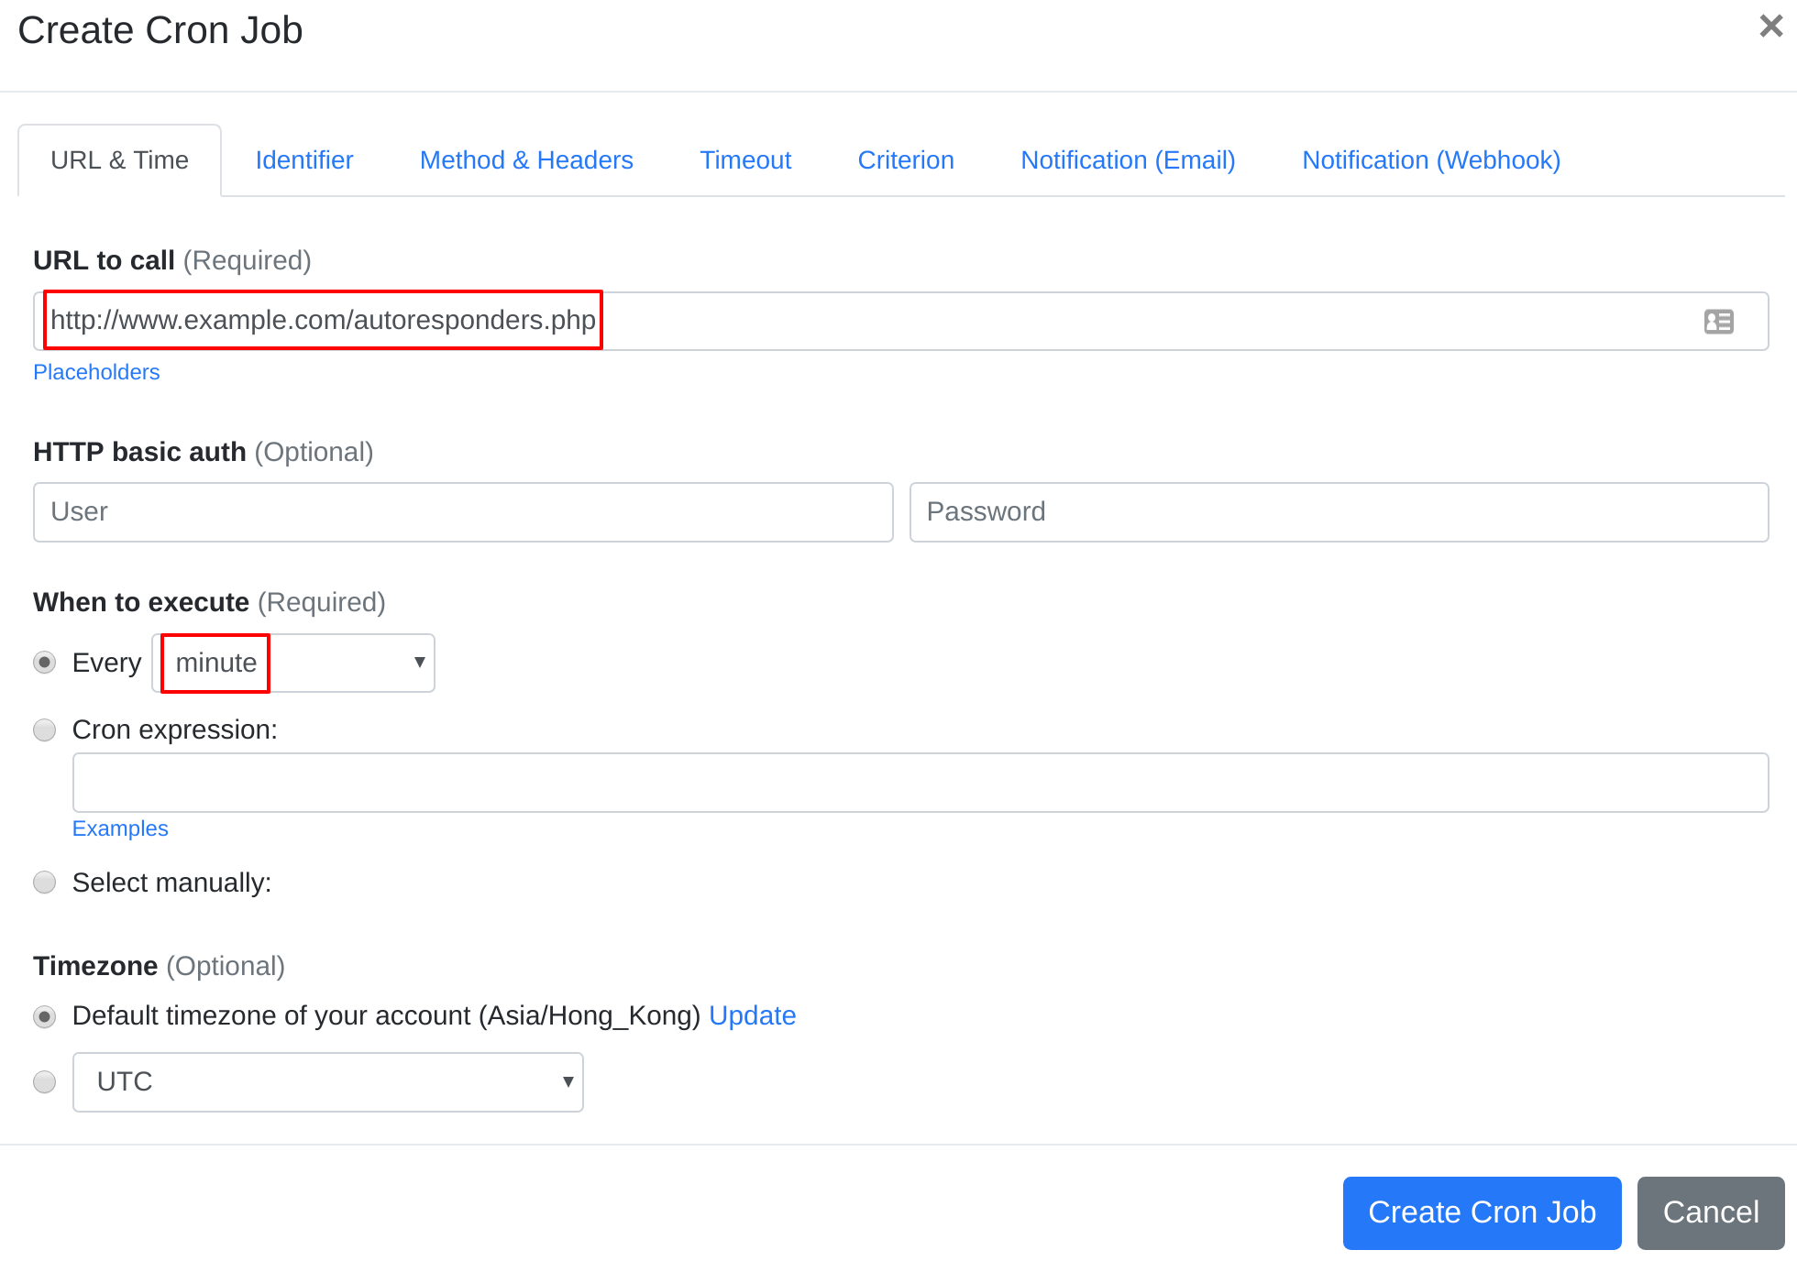Viewport: 1797px width, 1261px height.
Task: Expand the minute frequency dropdown
Action: point(292,662)
